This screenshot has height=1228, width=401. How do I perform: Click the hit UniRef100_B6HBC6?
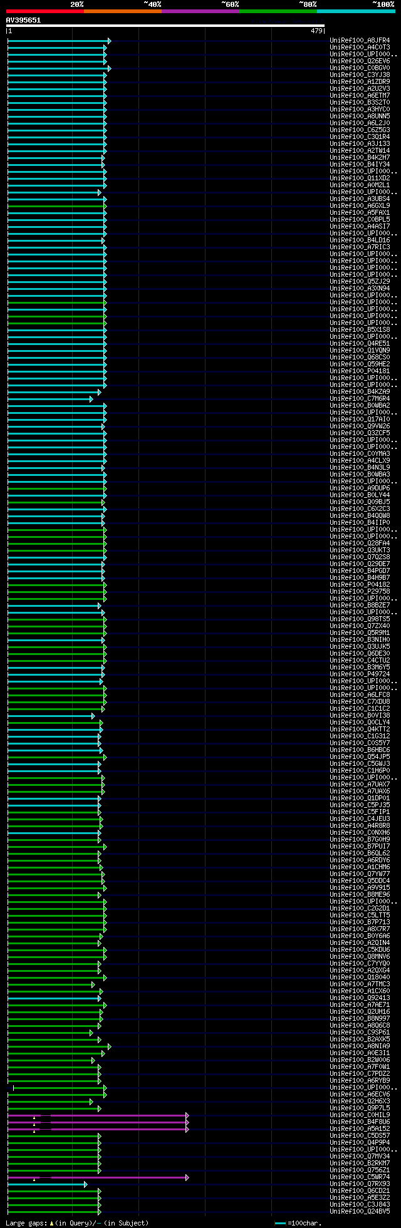[360, 750]
